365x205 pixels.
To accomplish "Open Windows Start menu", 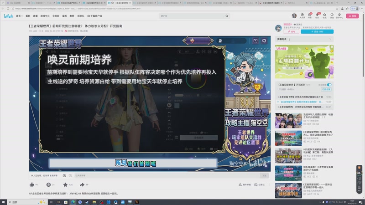I will (x=3, y=202).
